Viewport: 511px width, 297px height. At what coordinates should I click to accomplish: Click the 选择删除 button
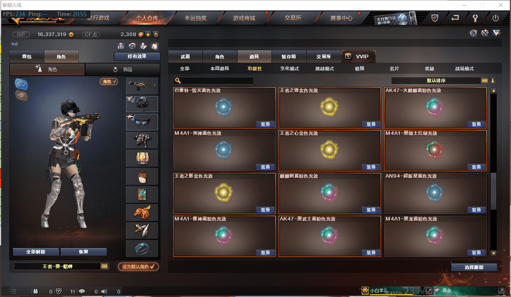474,267
